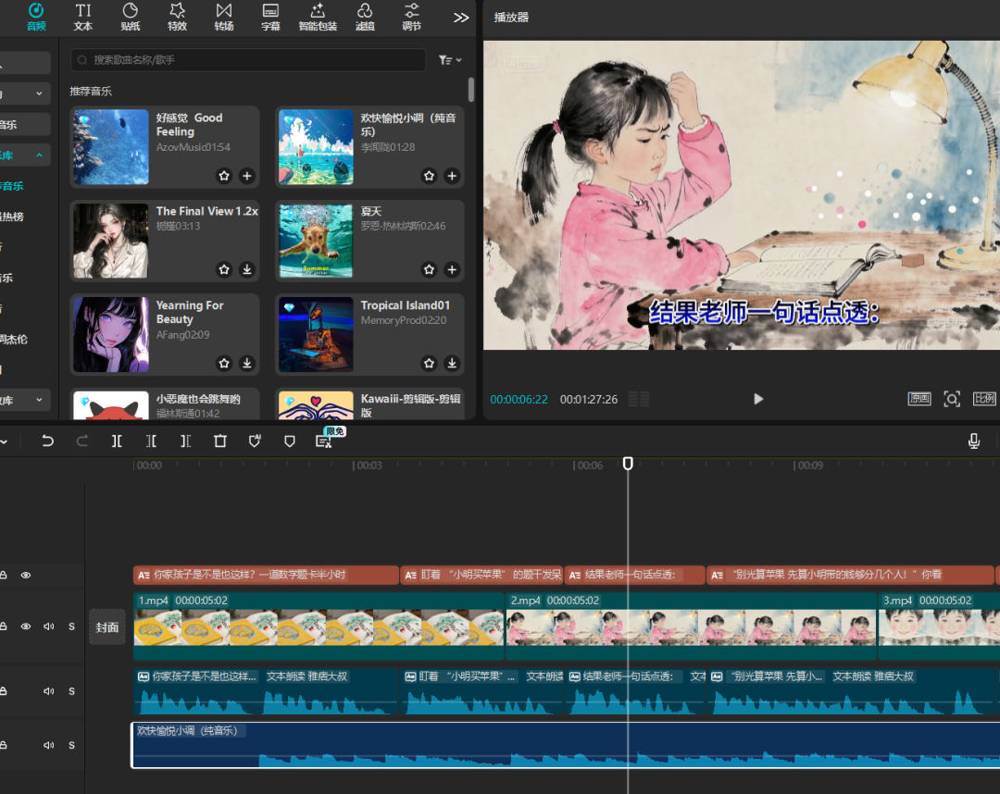
Task: Click the delete trash icon in timeline toolbar
Action: (220, 441)
